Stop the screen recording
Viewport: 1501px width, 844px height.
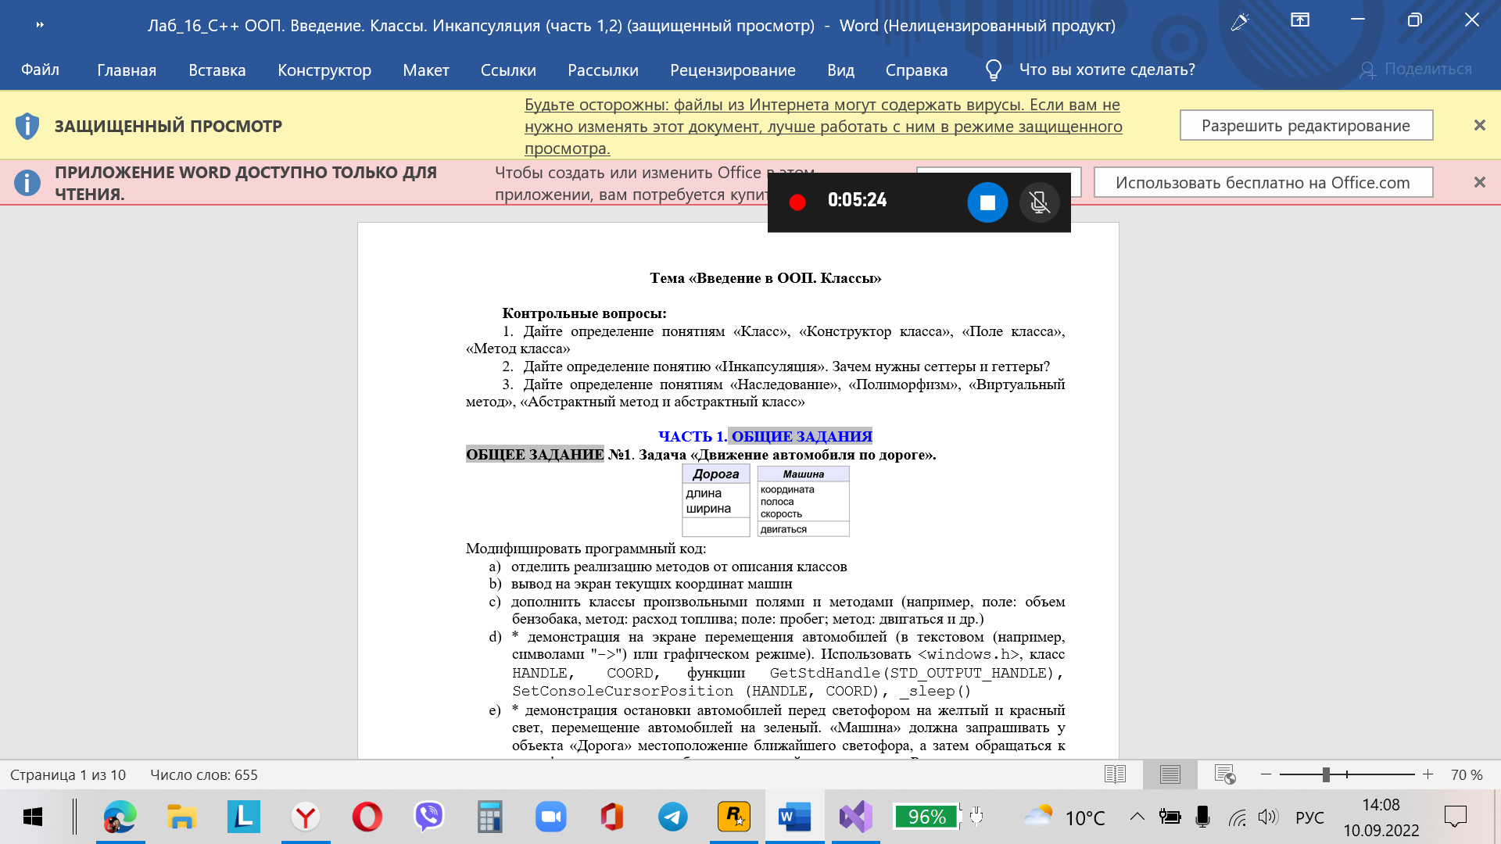tap(987, 202)
